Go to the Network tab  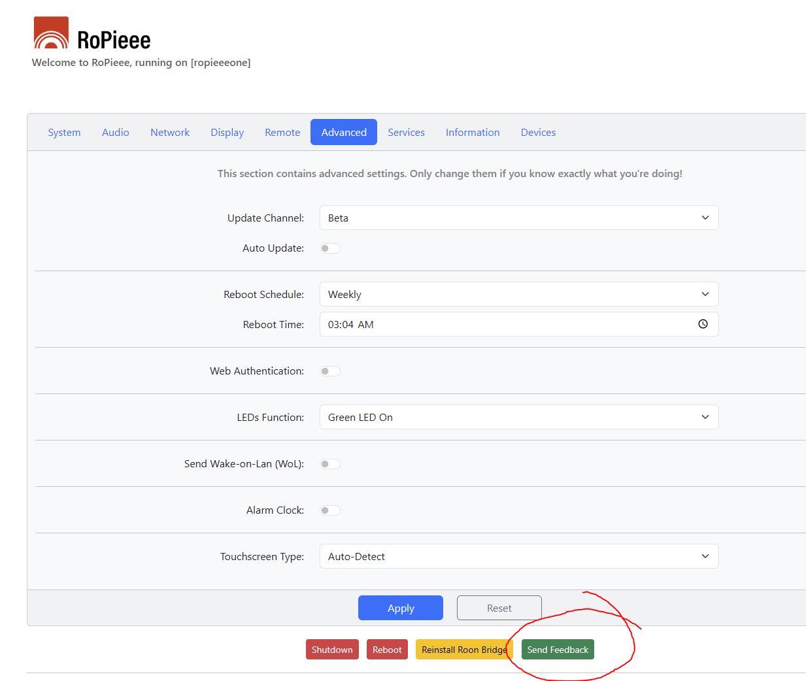click(170, 132)
